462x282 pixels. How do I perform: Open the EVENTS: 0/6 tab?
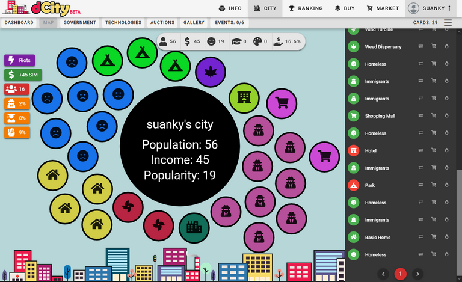[230, 23]
